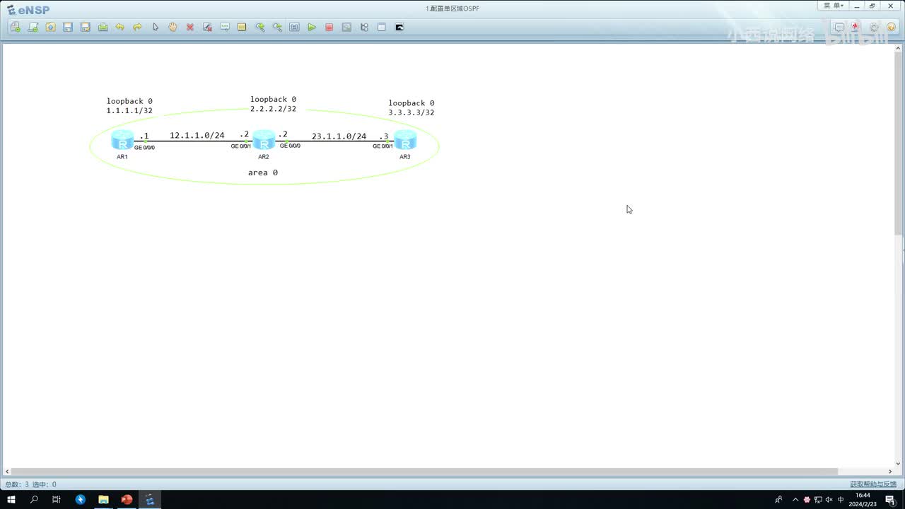Screen dimensions: 905x509
Task: Select router AR3 on the canvas
Action: [405, 139]
